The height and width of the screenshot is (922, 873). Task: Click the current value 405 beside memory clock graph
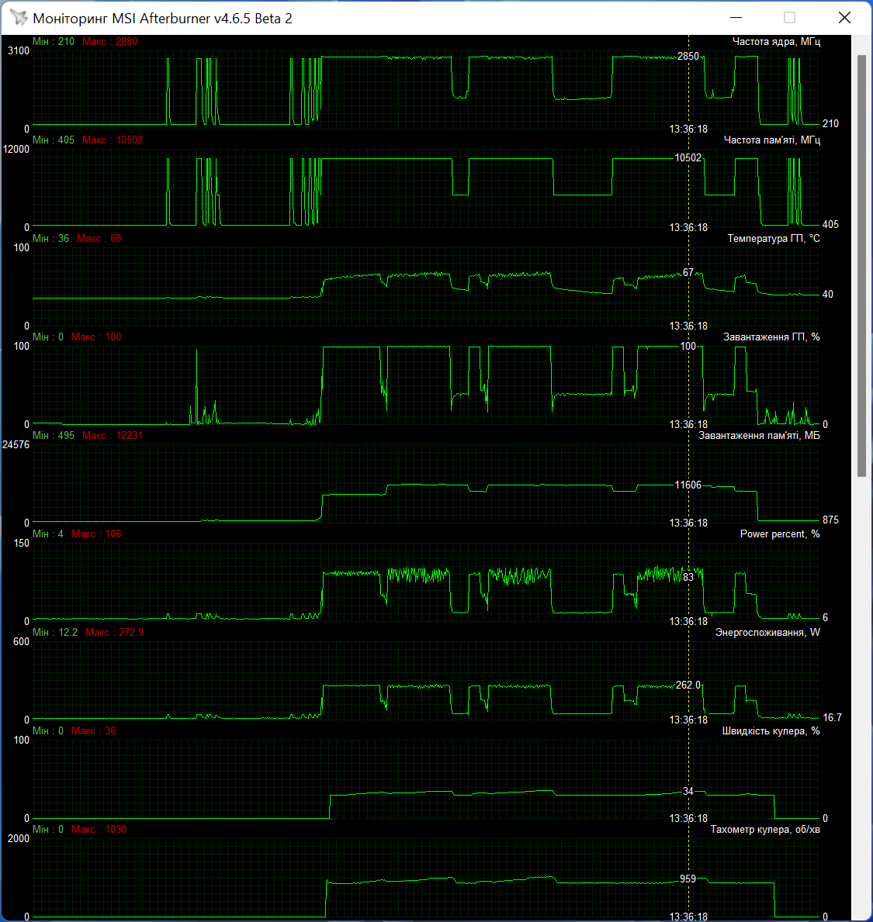830,225
